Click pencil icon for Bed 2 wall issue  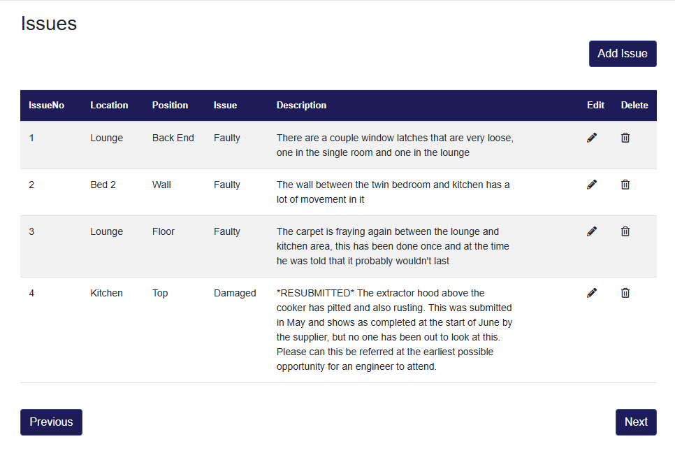(592, 185)
